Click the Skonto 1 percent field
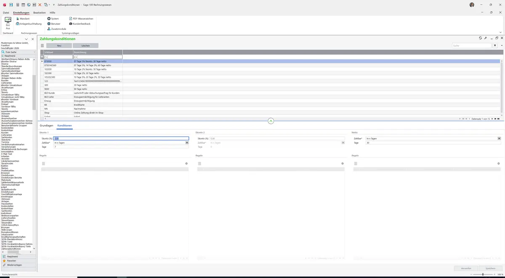This screenshot has width=505, height=278. click(x=121, y=138)
